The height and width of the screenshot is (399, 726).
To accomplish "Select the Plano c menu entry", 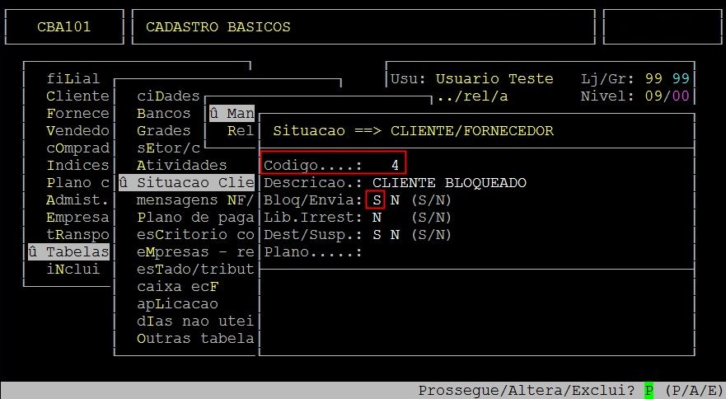I will pyautogui.click(x=77, y=182).
